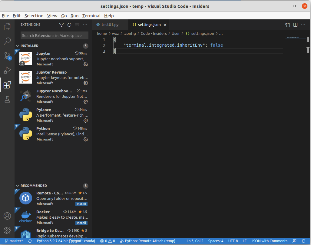311x245 pixels.
Task: Open the Terminal menu
Action: (91, 16)
